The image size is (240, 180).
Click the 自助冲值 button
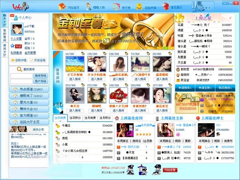tap(19, 60)
